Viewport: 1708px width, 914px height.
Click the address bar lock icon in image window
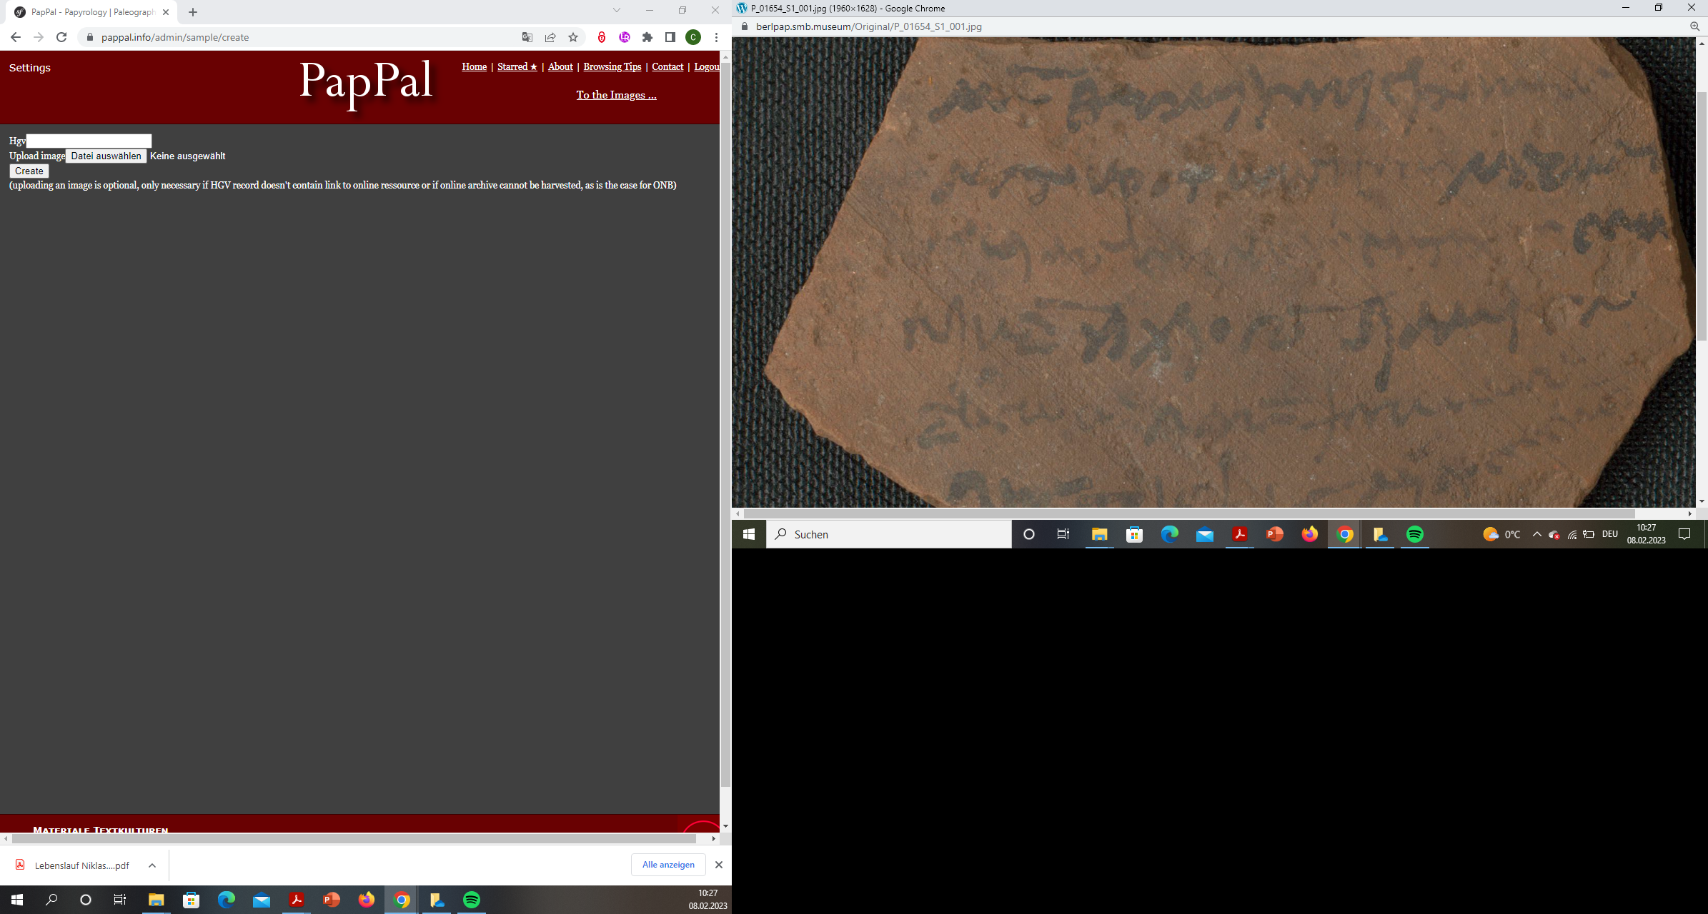[x=745, y=26]
